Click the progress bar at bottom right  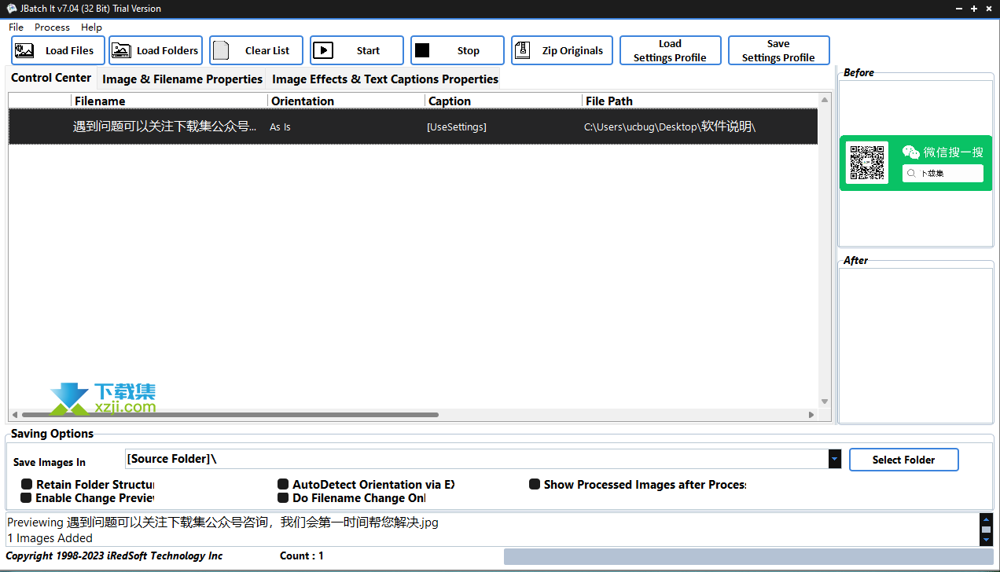coord(748,556)
